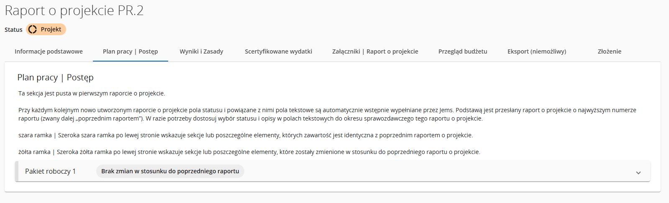The image size is (669, 203).
Task: Click the Plan pracy | Postęp section heading
Action: pyautogui.click(x=55, y=77)
